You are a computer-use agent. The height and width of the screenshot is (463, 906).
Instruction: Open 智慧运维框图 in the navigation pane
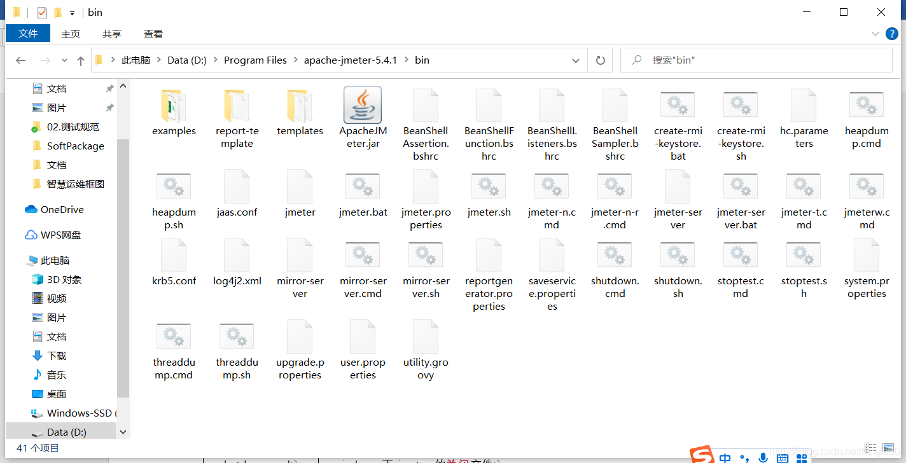(75, 184)
